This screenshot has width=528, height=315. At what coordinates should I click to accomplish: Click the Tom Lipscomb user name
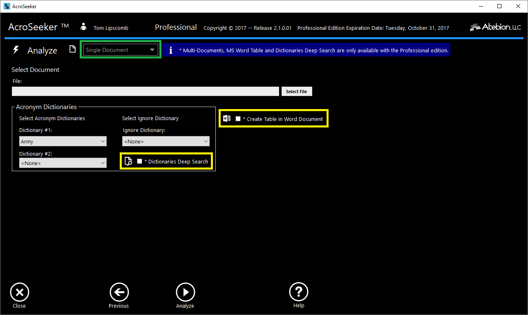point(111,28)
